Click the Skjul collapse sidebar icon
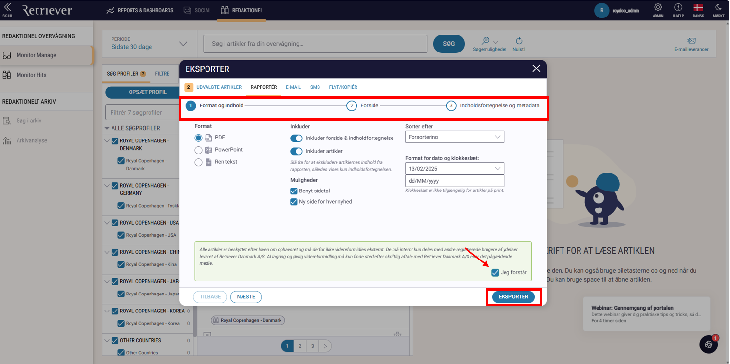 pos(7,7)
